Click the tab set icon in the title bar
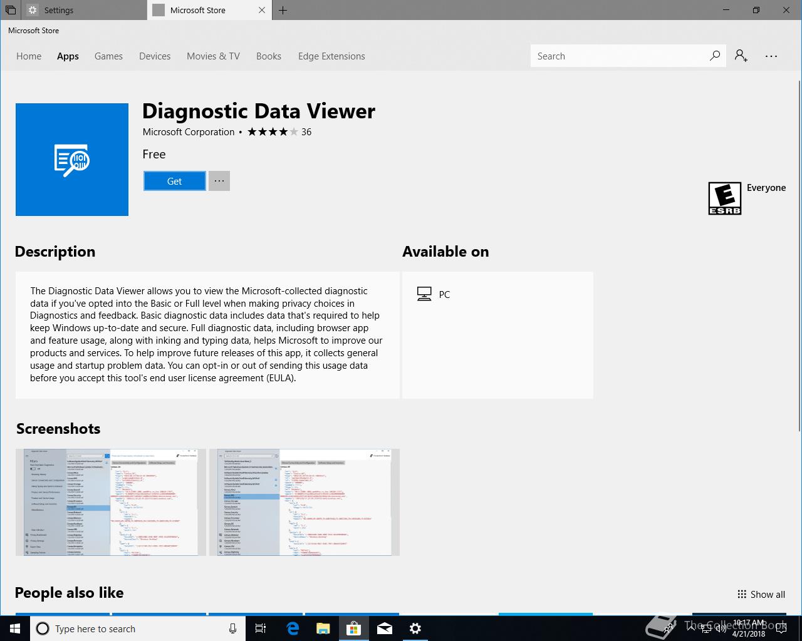802x641 pixels. point(10,10)
